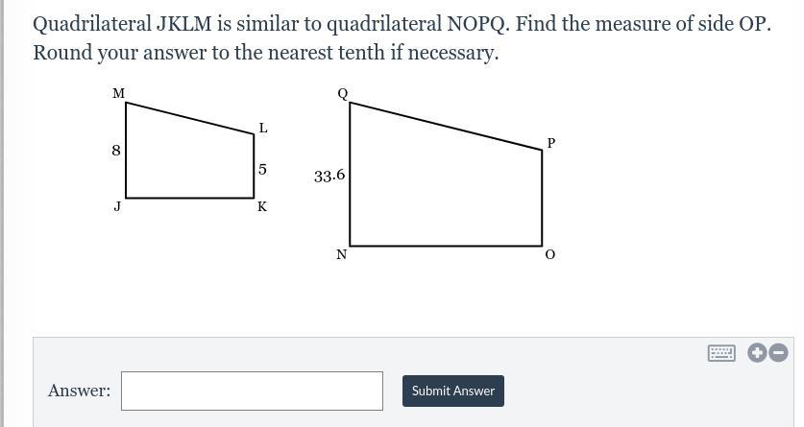Viewport: 804px width, 427px height.
Task: Click the minus zoom-out icon
Action: click(x=778, y=353)
